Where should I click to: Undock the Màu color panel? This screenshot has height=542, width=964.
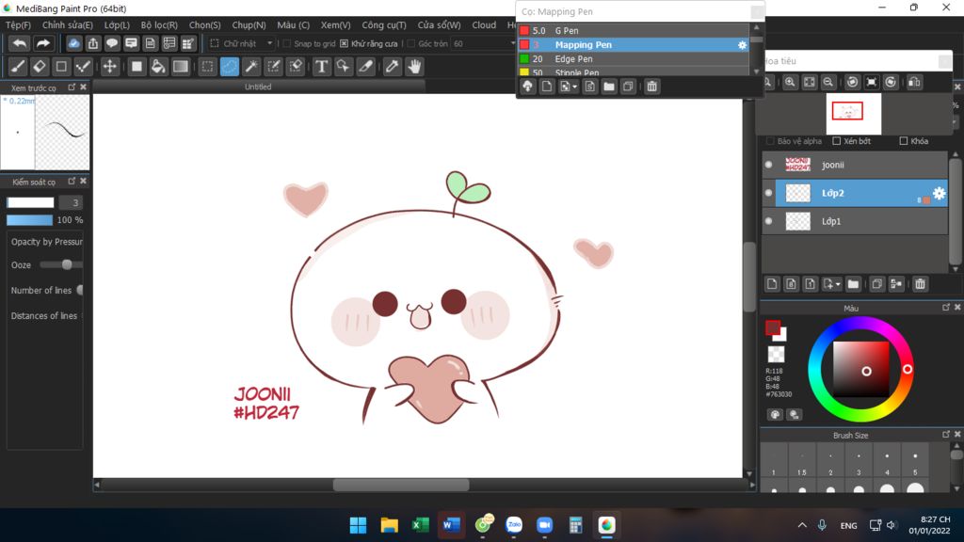pos(945,308)
